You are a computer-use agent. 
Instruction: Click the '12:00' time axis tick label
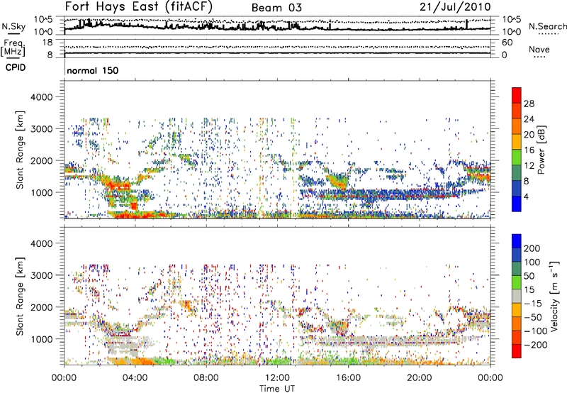(277, 378)
